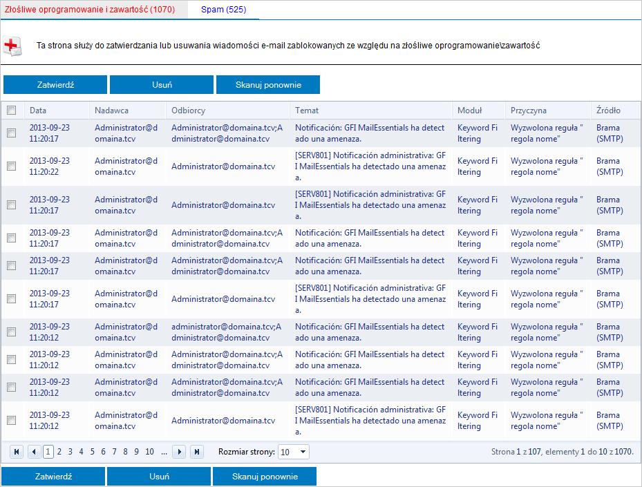This screenshot has width=642, height=487.
Task: Select the fourth row checkbox
Action: pyautogui.click(x=12, y=238)
